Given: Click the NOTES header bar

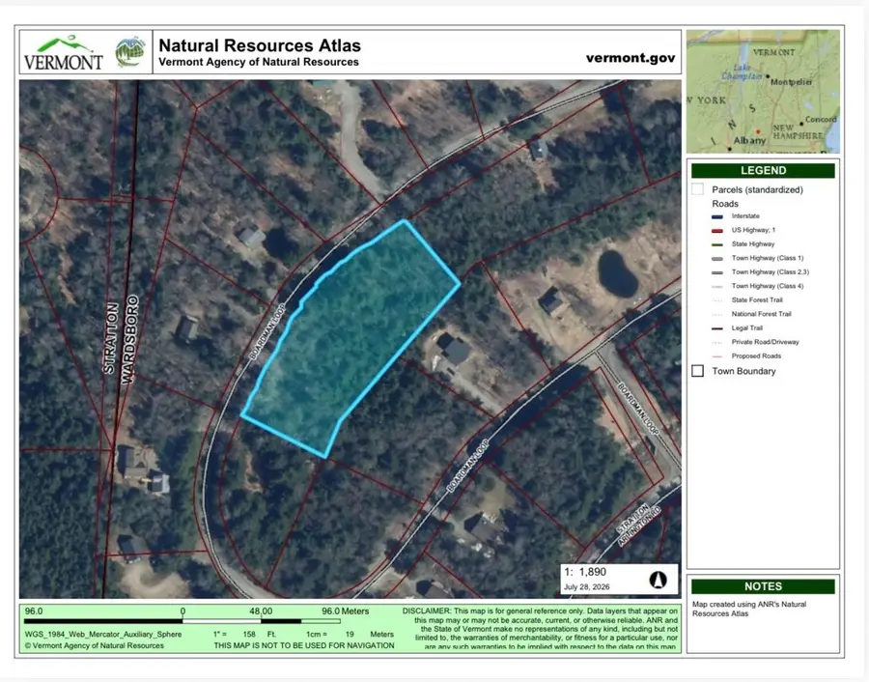Looking at the screenshot, I should coord(763,586).
